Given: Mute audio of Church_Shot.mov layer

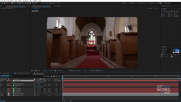Looking at the screenshot, I should [3, 95].
